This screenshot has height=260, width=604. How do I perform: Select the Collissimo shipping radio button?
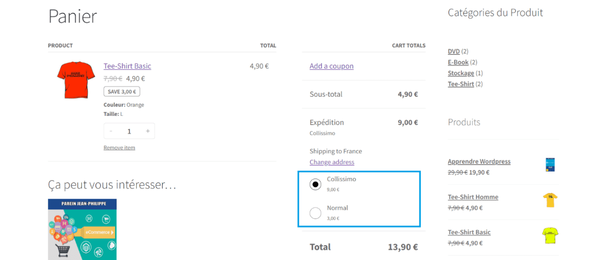coord(315,185)
